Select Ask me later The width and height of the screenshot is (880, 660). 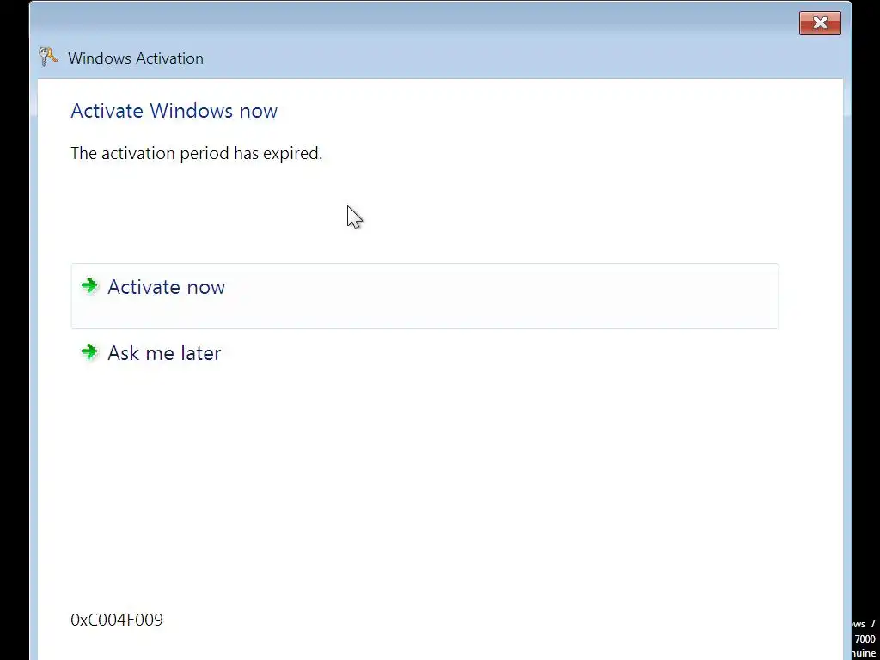point(425,353)
